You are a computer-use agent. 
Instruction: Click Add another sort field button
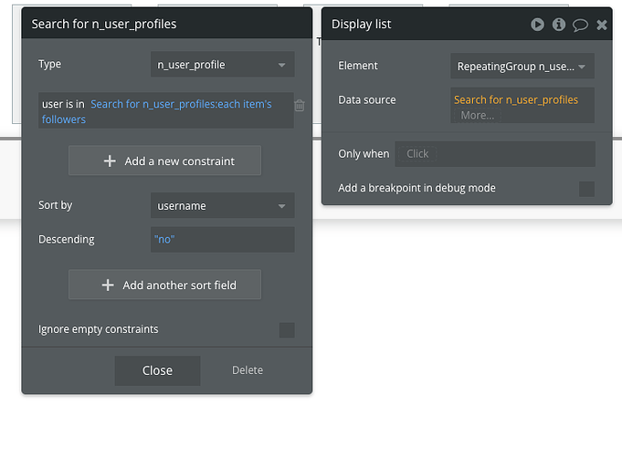(164, 285)
